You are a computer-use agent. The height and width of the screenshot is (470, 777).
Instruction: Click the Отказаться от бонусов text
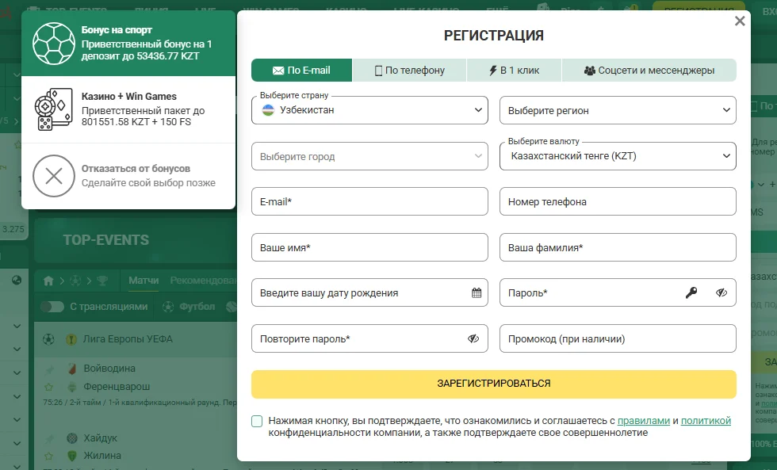[x=136, y=168]
